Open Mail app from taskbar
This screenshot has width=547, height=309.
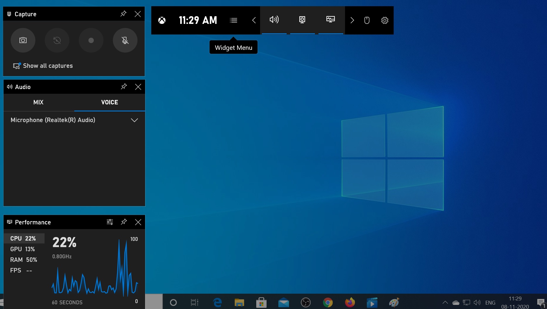coord(283,302)
